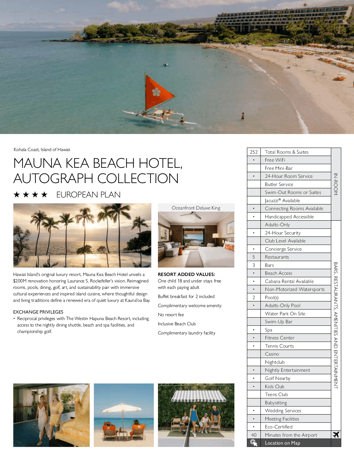This screenshot has width=354, height=449.
Task: Click the Minutes from the Airport row
Action: click(289, 435)
